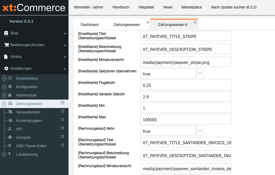The width and height of the screenshot is (275, 175).
Task: Click the Versandkosten truck icon
Action: (x=10, y=112)
